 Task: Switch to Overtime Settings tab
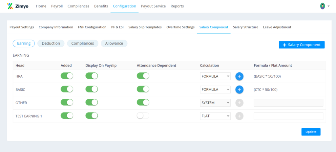pyautogui.click(x=180, y=27)
